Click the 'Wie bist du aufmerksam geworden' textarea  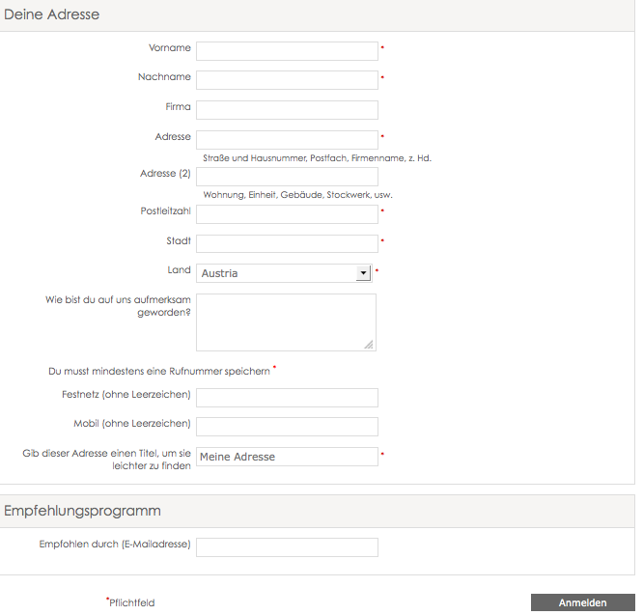point(286,322)
